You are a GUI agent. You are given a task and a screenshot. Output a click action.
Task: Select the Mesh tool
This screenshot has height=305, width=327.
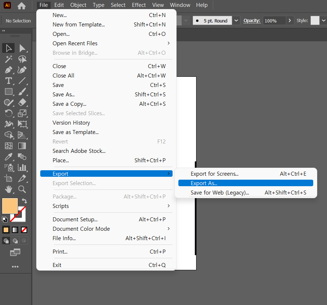[x=9, y=146]
